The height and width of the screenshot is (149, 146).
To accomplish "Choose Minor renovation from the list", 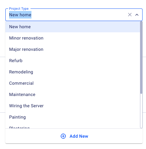I will click(x=73, y=38).
